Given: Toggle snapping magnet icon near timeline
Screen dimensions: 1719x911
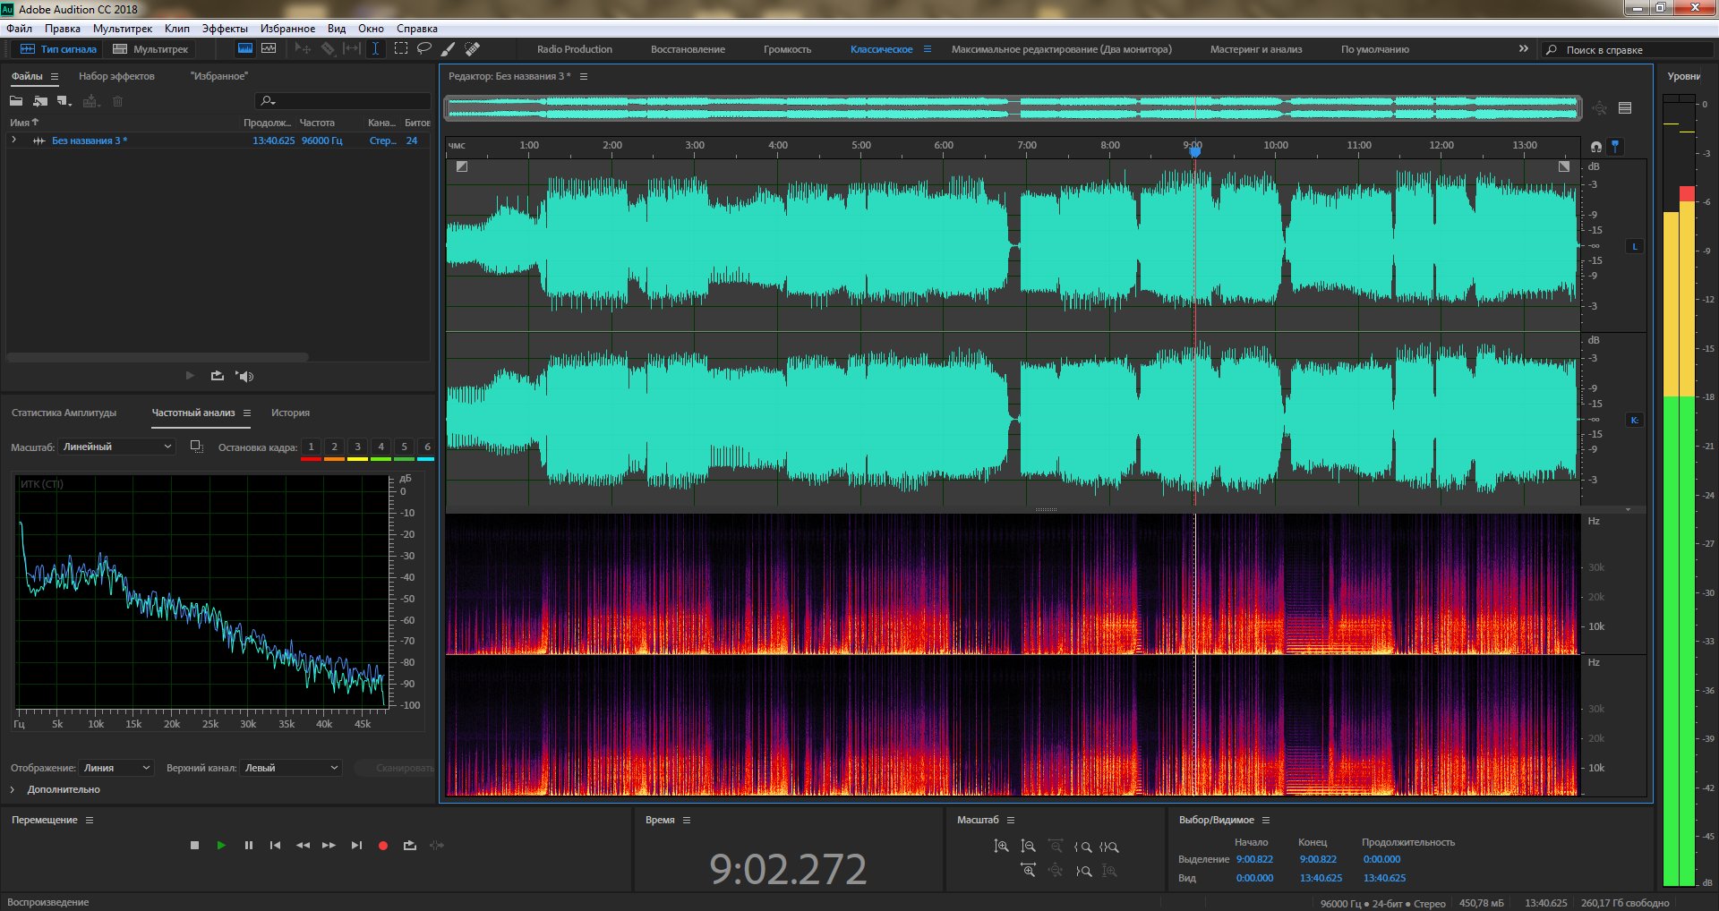Looking at the screenshot, I should coord(1596,146).
